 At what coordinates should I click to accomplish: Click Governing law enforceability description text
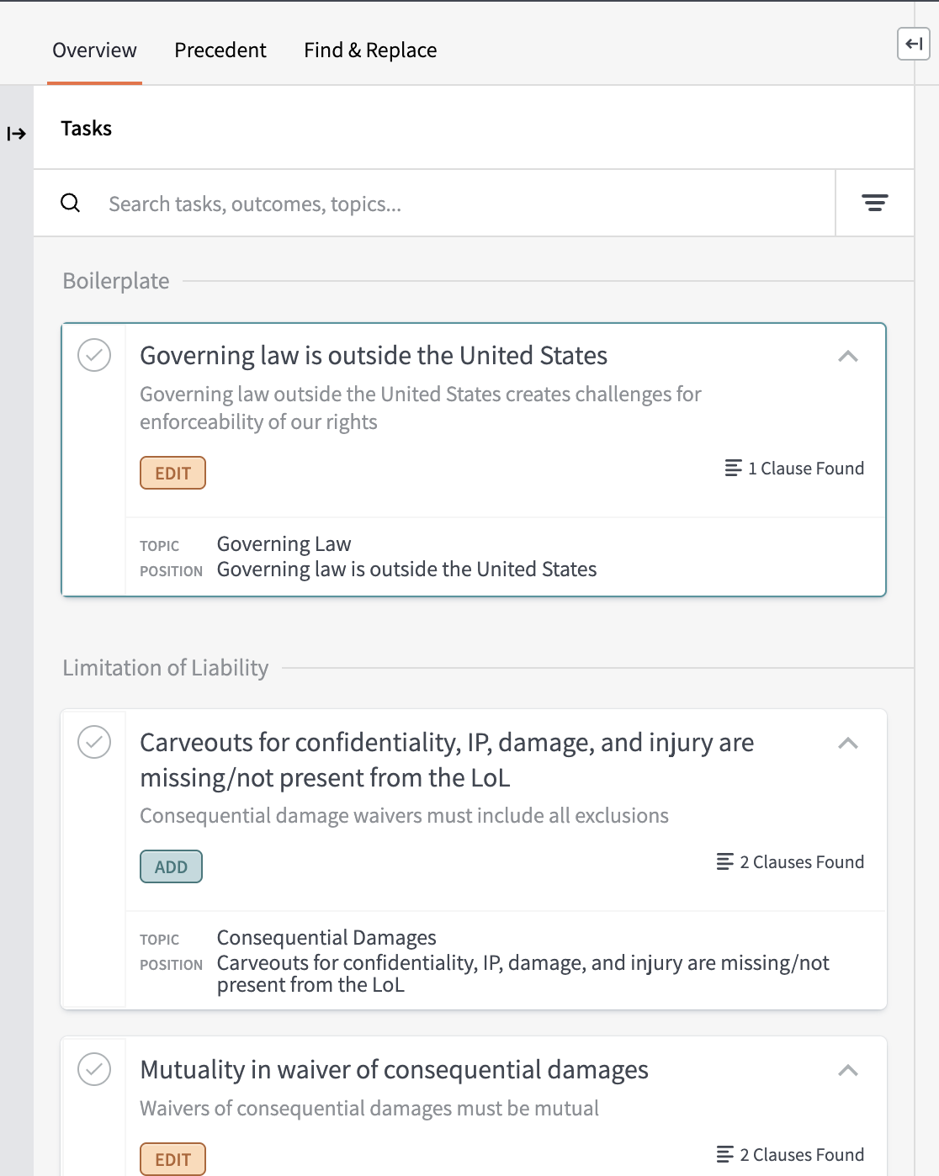[x=420, y=408]
